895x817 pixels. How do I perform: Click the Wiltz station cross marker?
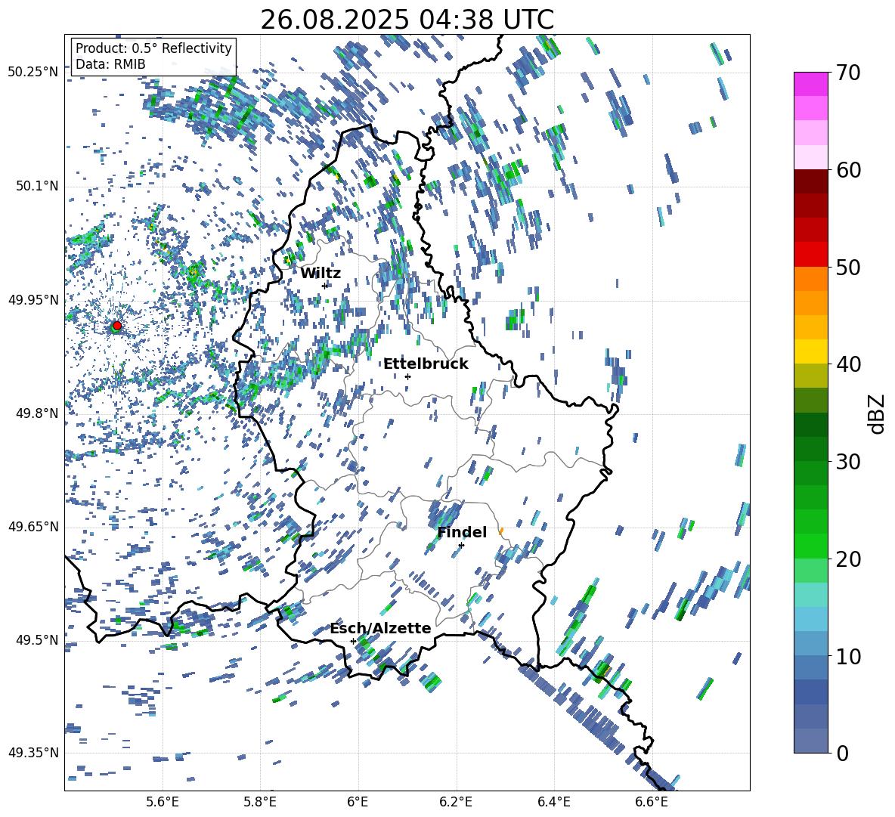point(325,286)
